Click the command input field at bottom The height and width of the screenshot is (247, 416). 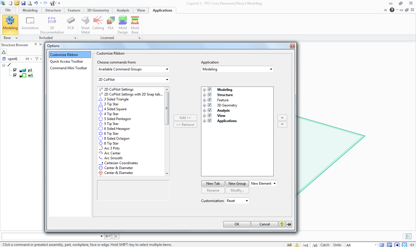[x=53, y=236]
